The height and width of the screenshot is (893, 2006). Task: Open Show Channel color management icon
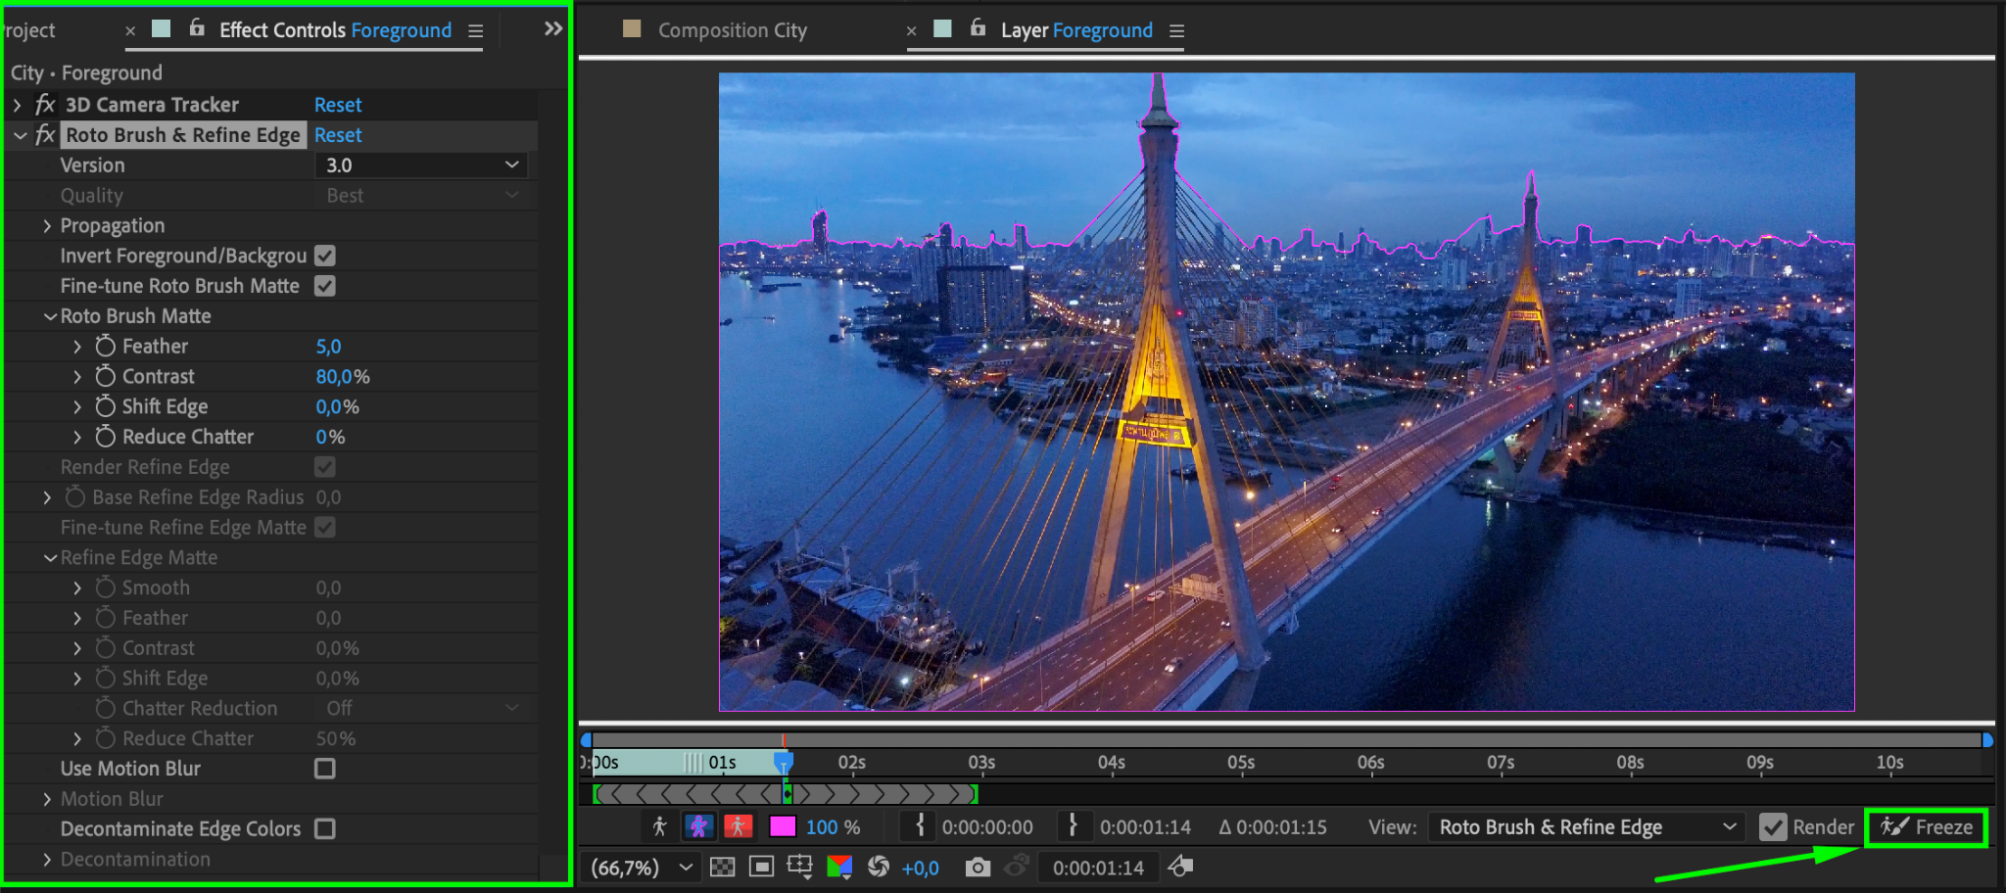coord(839,868)
